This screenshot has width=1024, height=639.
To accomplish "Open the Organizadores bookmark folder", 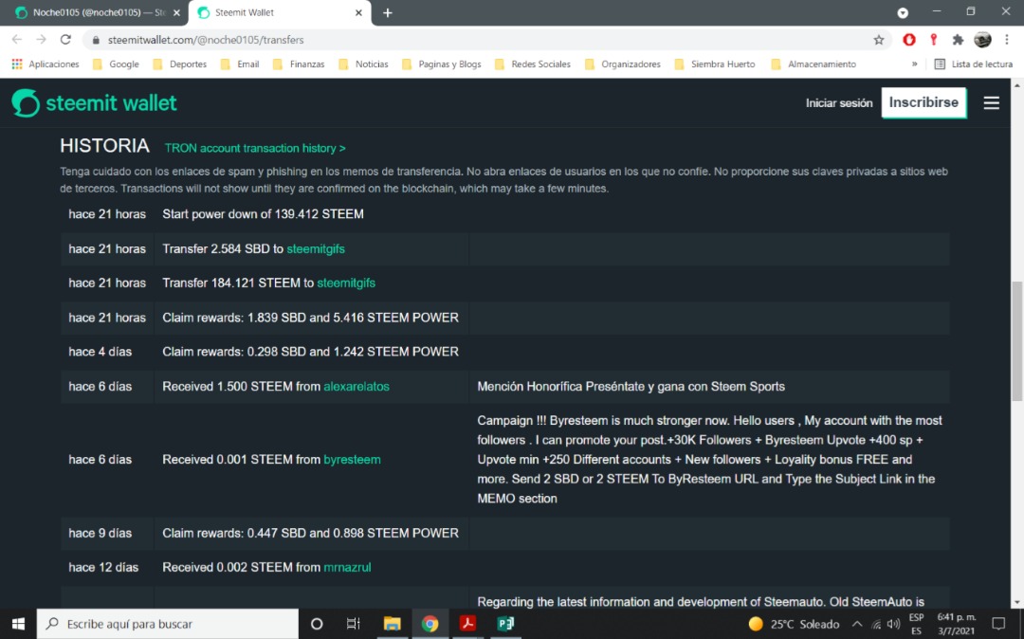I will pyautogui.click(x=622, y=64).
